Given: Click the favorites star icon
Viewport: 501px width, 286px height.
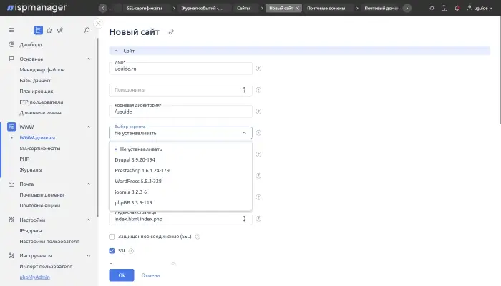Looking at the screenshot, I should (x=49, y=30).
